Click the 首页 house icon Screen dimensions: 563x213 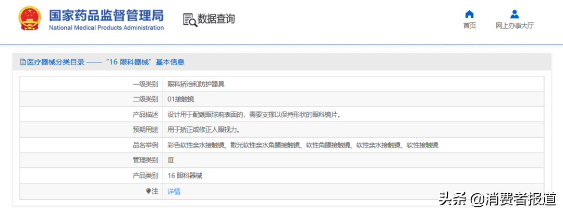469,14
